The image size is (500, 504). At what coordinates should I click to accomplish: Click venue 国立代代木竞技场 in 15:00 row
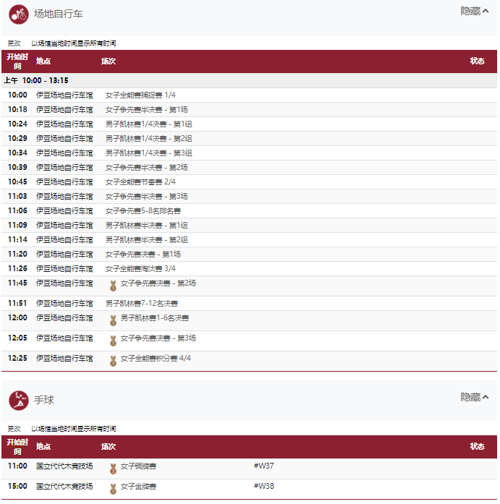coord(64,487)
